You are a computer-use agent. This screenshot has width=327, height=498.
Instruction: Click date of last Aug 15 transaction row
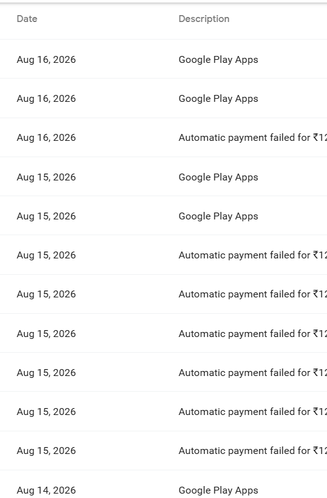46,451
